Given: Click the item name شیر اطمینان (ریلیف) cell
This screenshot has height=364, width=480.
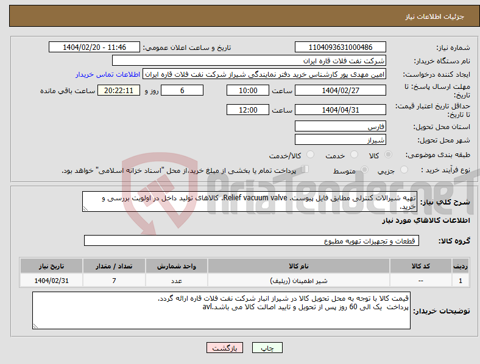Looking at the screenshot, I should pyautogui.click(x=298, y=281).
